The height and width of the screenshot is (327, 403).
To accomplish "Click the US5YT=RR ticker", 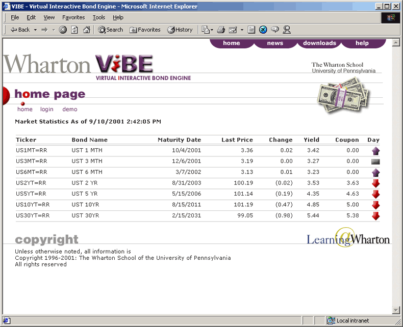I will click(31, 194).
